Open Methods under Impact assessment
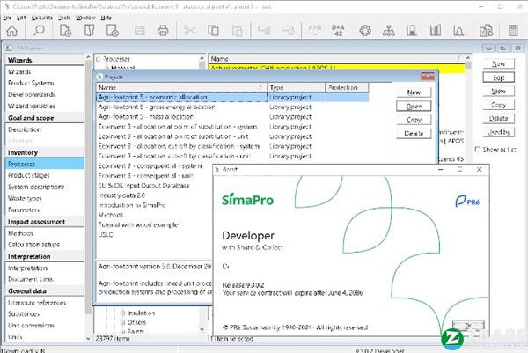 click(20, 233)
